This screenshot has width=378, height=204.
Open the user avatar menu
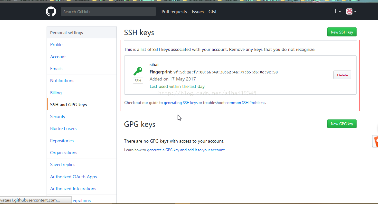[x=351, y=11]
